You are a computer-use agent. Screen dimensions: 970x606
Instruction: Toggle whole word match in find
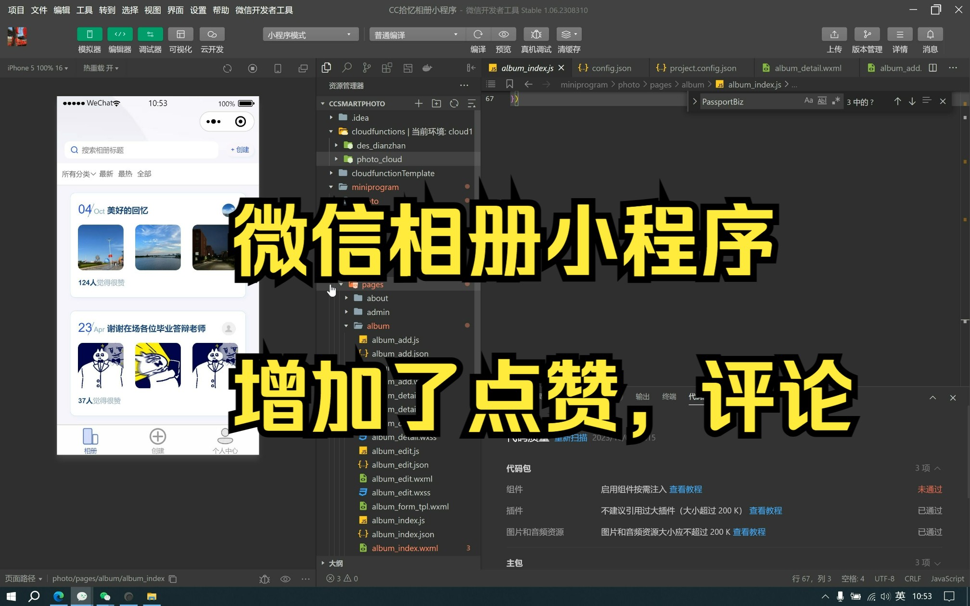[822, 101]
